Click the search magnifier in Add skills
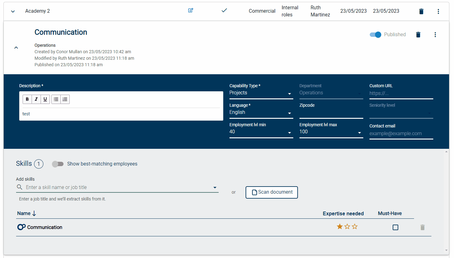This screenshot has width=454, height=258. tap(19, 187)
